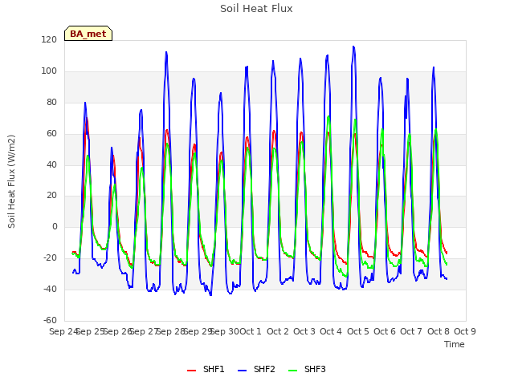Image resolution: width=514 pixels, height=385 pixels.
Task: Click the 40 y-axis tick label
Action: [x=51, y=164]
